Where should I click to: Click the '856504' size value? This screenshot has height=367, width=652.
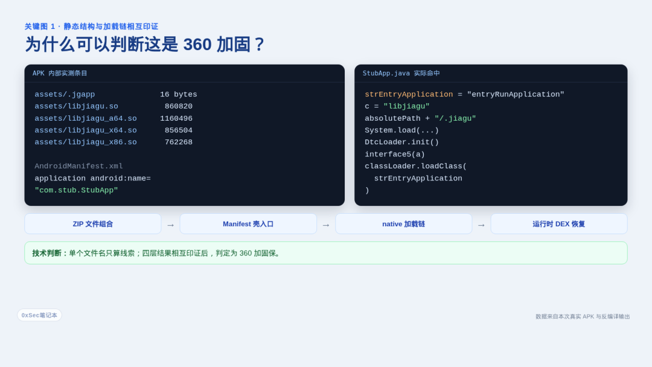pyautogui.click(x=178, y=130)
